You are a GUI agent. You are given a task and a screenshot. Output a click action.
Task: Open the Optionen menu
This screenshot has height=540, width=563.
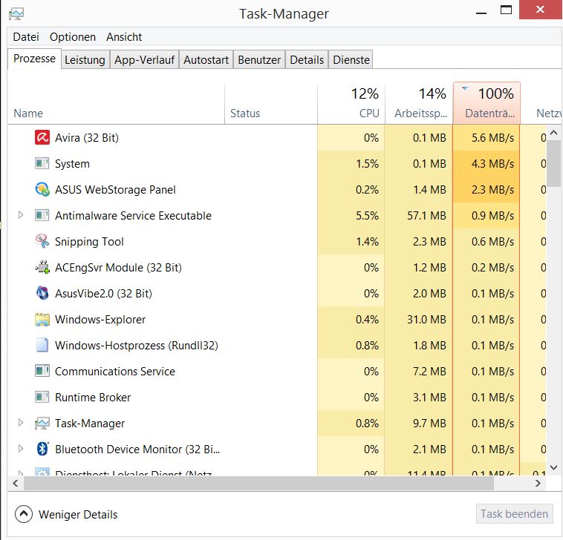tap(73, 37)
